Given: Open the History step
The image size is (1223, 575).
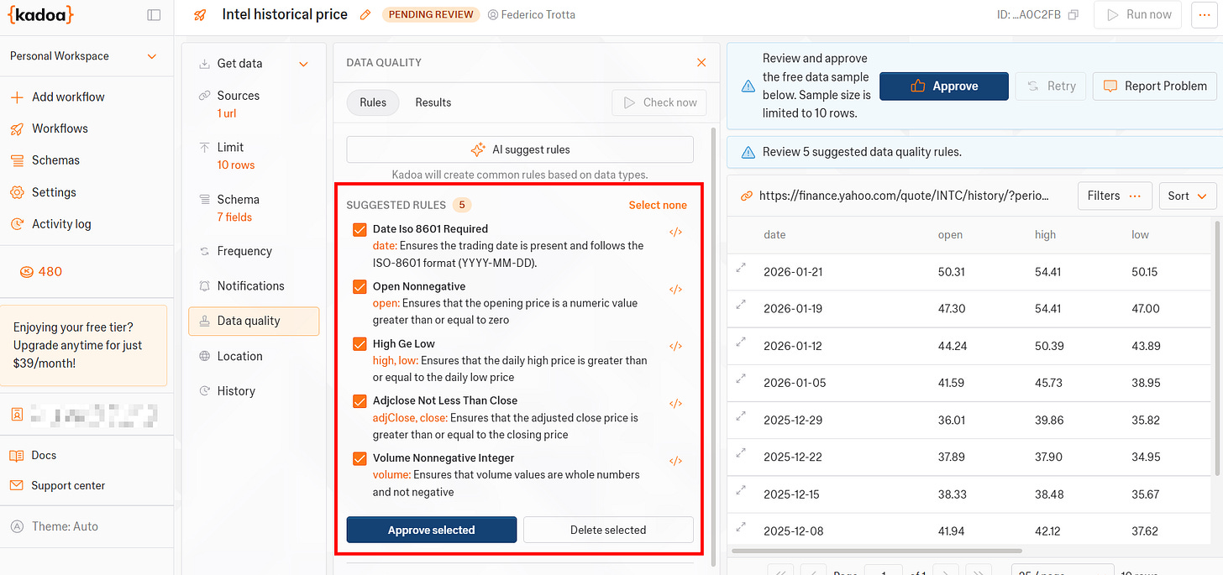Looking at the screenshot, I should 254,391.
